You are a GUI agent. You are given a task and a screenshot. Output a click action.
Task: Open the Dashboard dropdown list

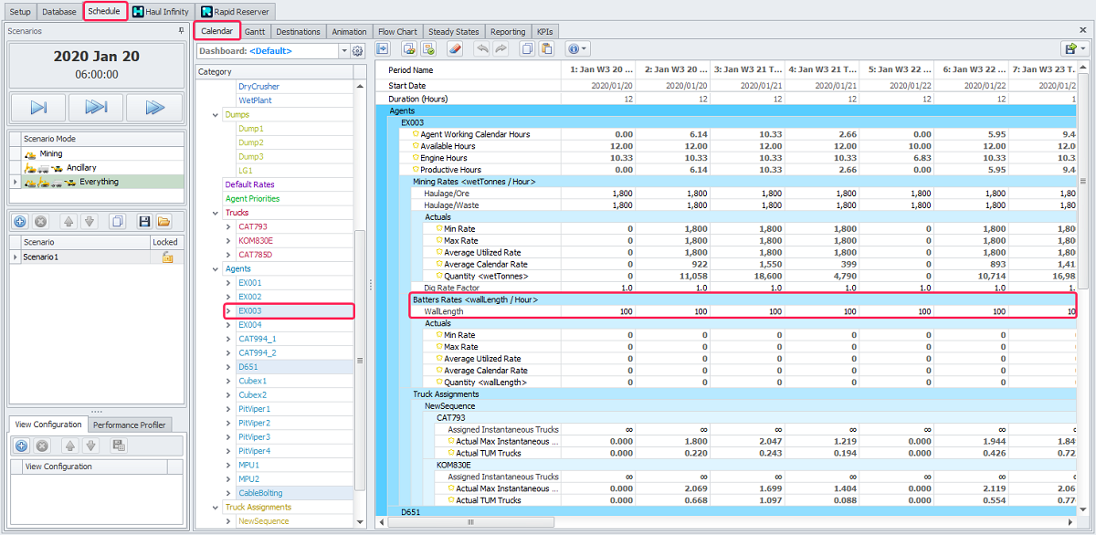(342, 51)
